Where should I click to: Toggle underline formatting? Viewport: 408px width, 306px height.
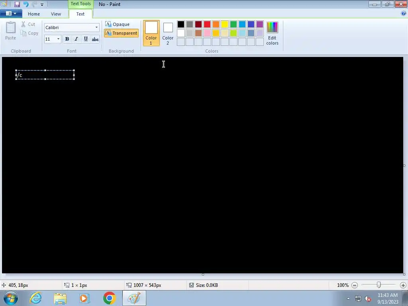click(x=86, y=39)
